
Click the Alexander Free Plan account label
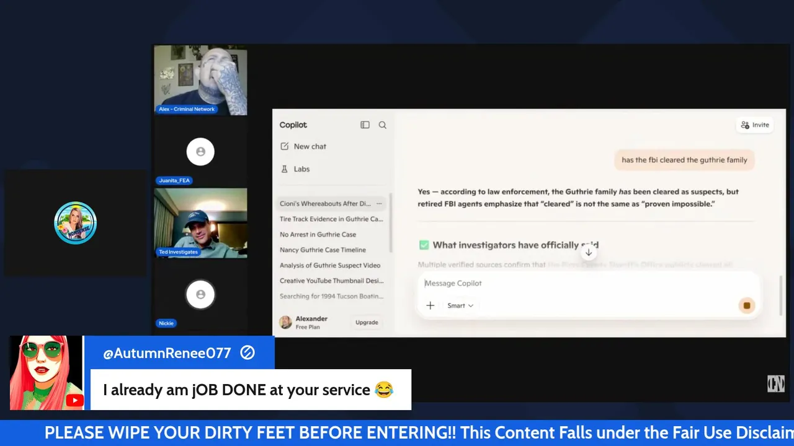(x=311, y=323)
